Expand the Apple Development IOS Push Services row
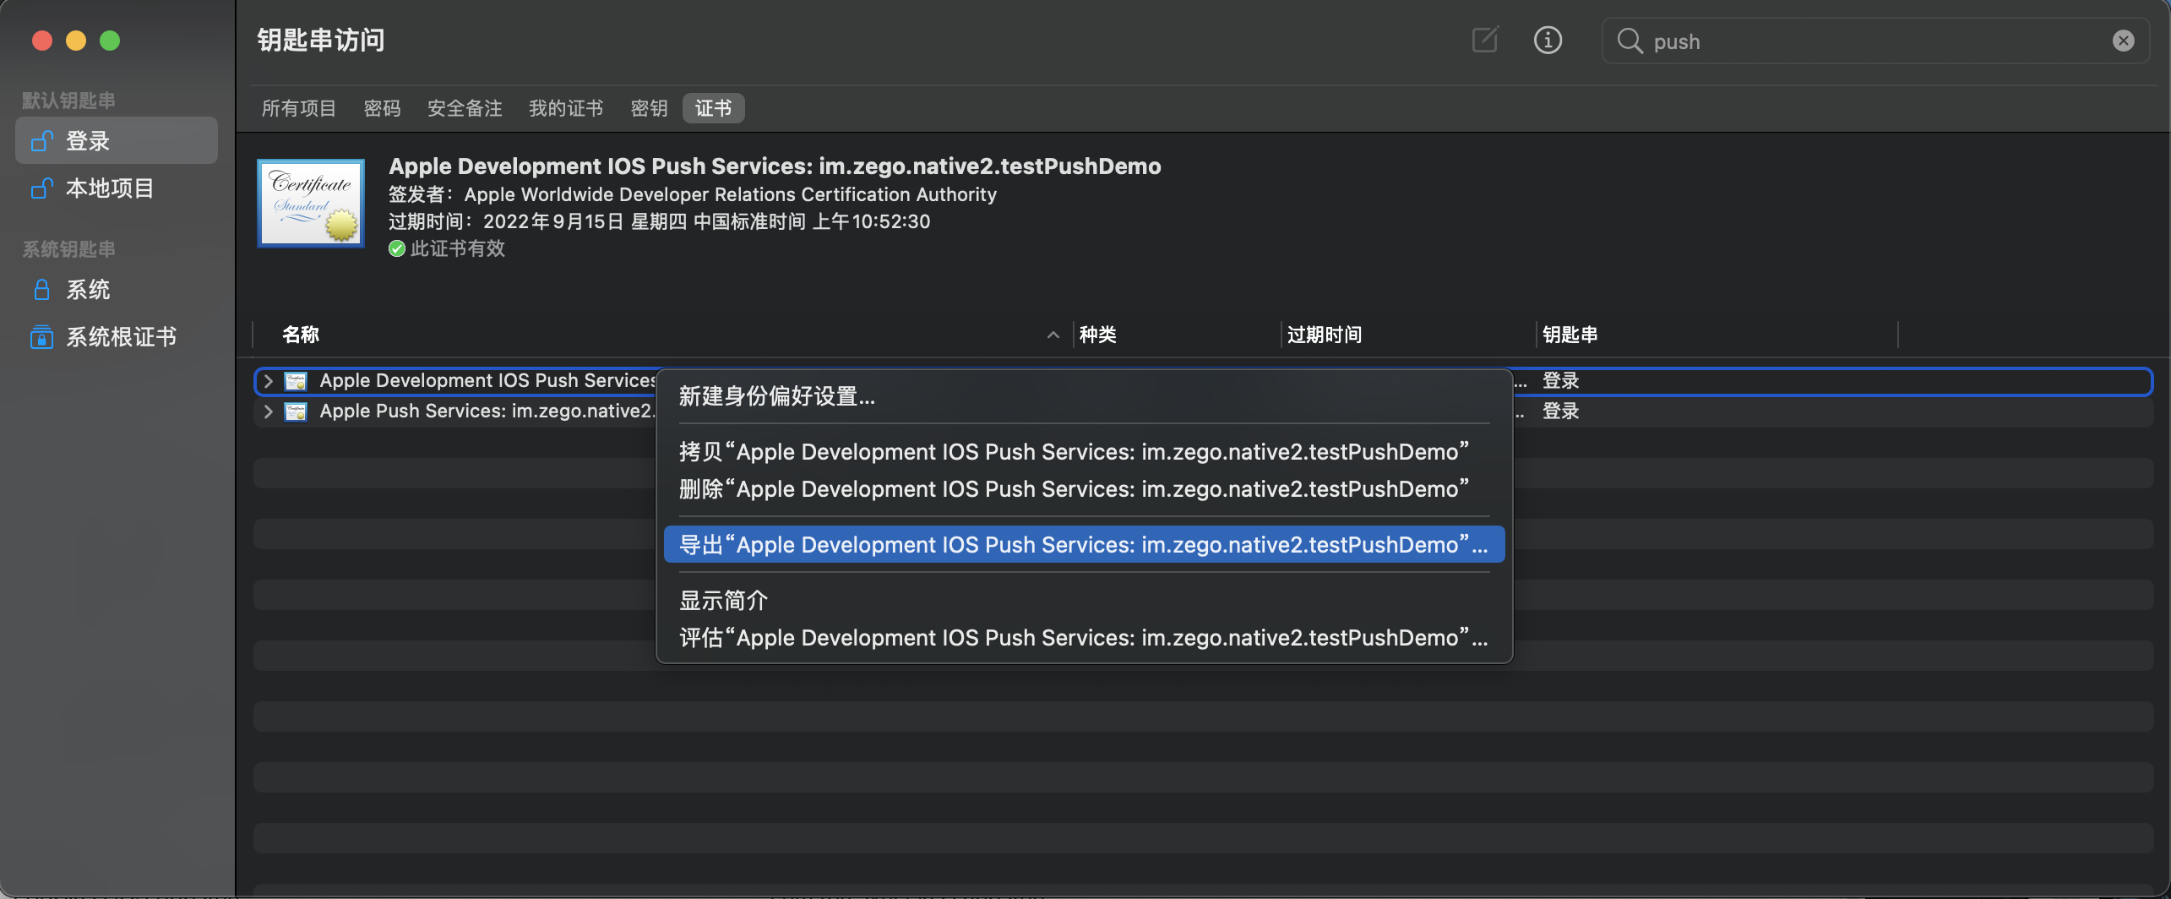Image resolution: width=2171 pixels, height=899 pixels. click(268, 381)
